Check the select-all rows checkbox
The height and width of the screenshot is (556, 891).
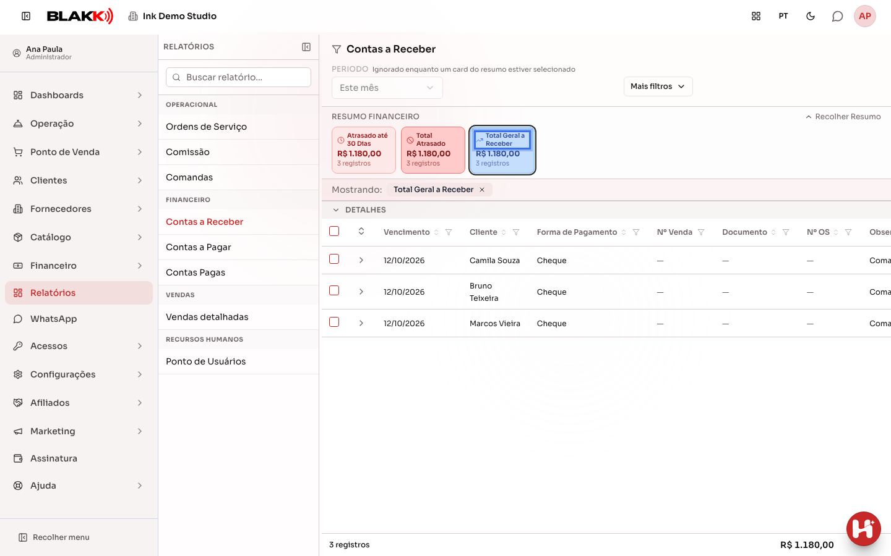[x=334, y=231]
